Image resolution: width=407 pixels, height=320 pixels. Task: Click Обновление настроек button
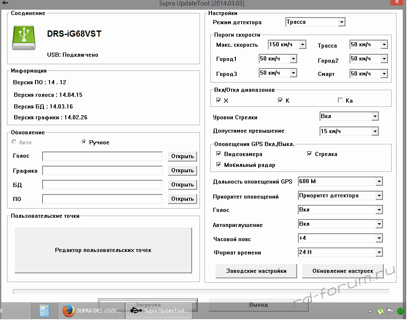[x=343, y=271]
